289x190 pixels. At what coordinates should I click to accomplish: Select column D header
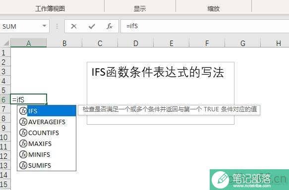pos(136,43)
